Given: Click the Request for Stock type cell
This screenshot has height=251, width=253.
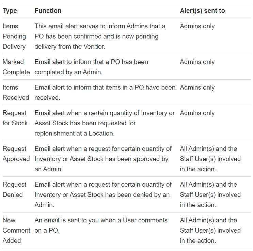Looking at the screenshot, I should point(15,118).
